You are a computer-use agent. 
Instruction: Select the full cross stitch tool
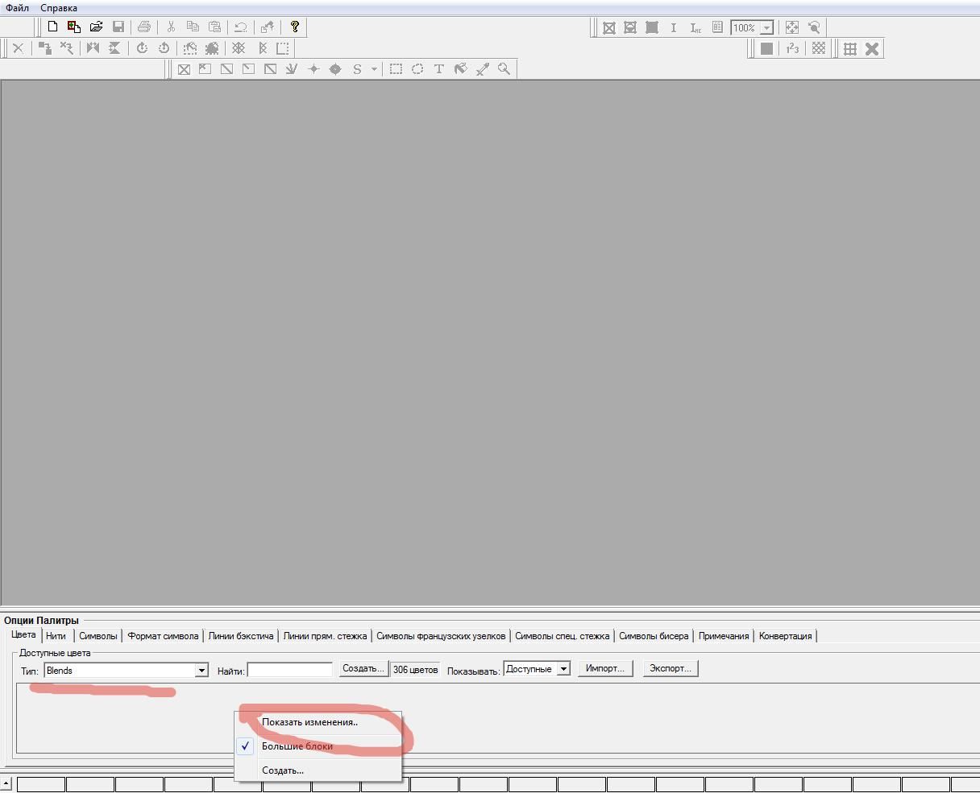(184, 69)
